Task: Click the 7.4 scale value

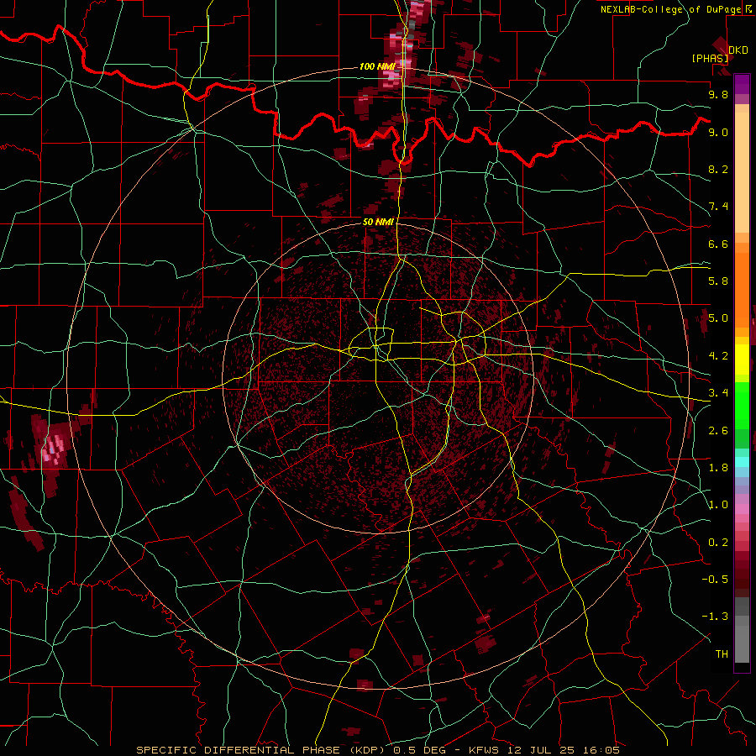Action: pos(718,207)
